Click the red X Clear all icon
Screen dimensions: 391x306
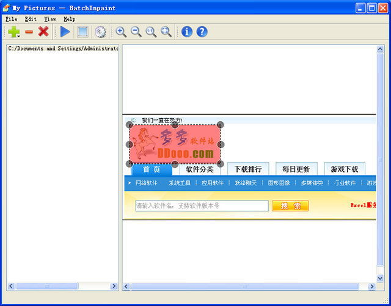[x=43, y=32]
